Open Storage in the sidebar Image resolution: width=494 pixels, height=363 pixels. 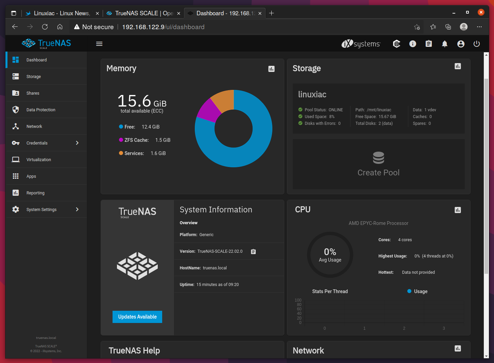46,77
